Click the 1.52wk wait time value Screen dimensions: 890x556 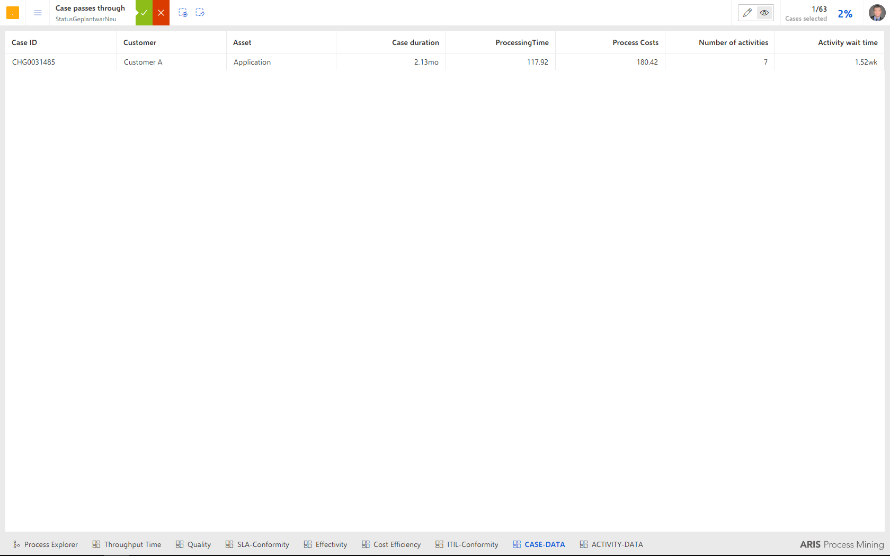click(x=866, y=62)
